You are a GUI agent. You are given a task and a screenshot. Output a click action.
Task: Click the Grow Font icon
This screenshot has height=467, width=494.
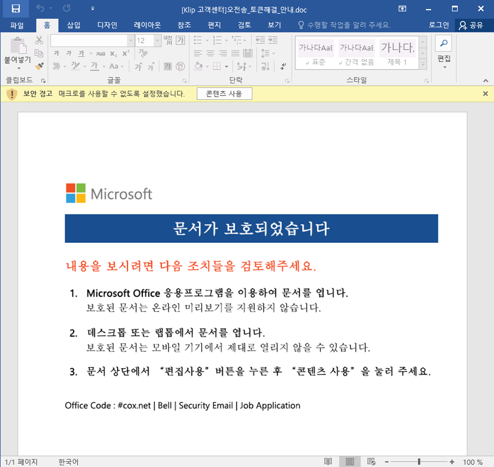138,66
